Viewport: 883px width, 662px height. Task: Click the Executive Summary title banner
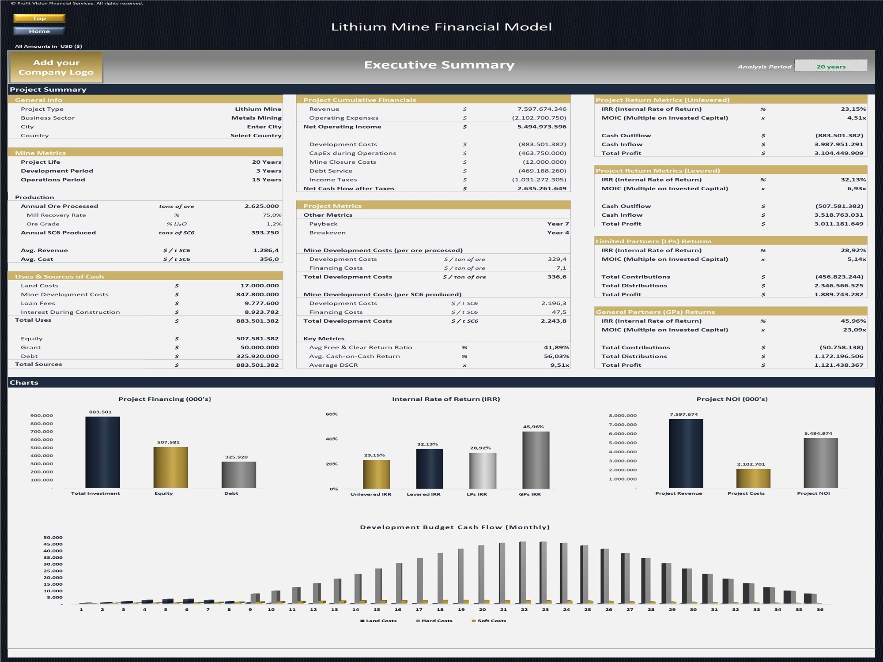[x=439, y=64]
